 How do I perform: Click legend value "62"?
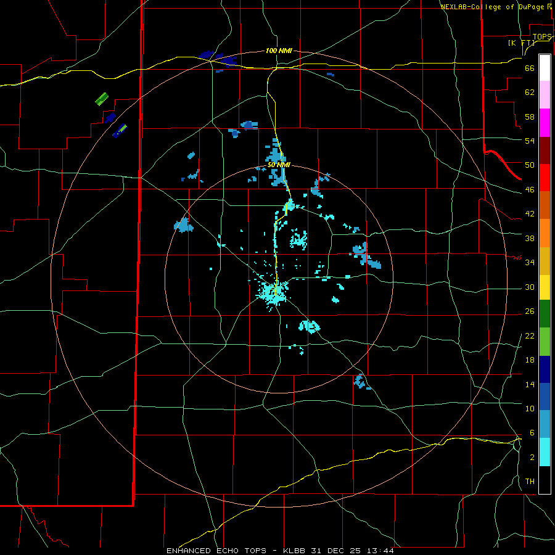tap(530, 92)
